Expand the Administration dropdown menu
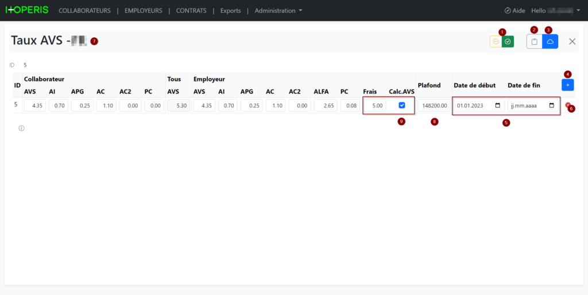The image size is (588, 295). point(278,10)
